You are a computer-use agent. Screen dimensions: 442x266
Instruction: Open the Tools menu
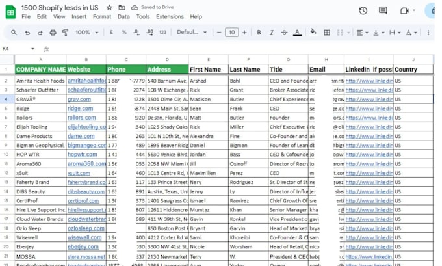tap(143, 17)
